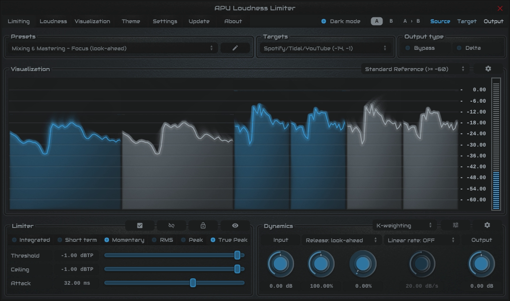Open the K-weighting dropdown

404,226
